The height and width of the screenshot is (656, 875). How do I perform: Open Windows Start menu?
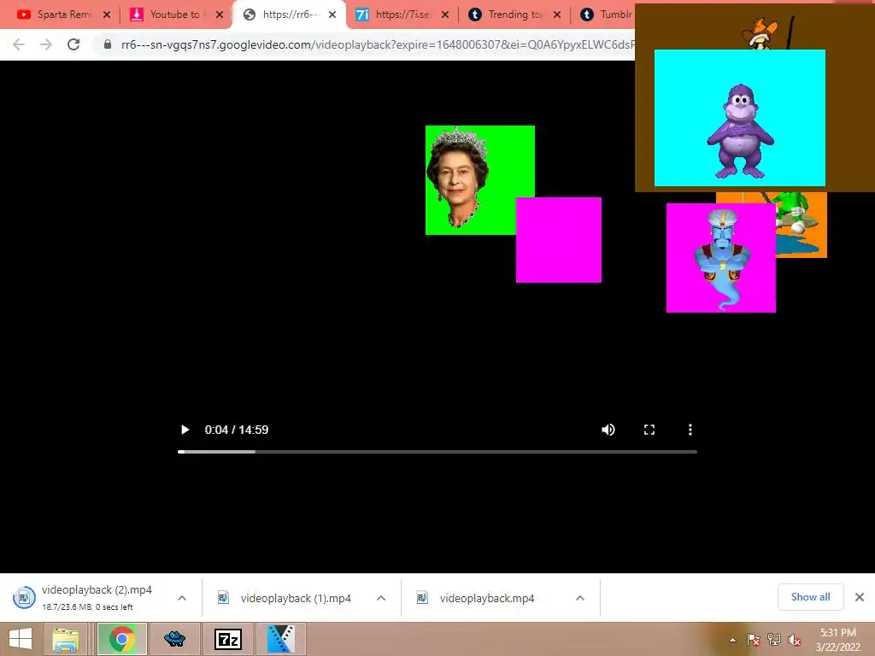21,639
